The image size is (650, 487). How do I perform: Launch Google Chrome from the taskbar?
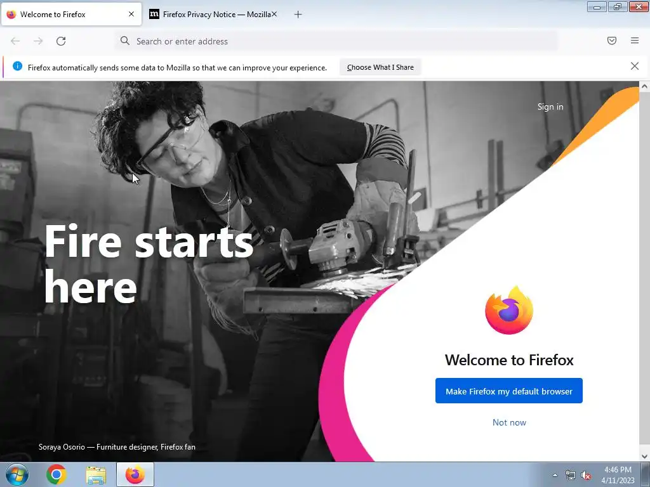[x=56, y=474]
